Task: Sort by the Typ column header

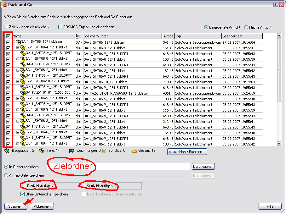Action: tap(198, 36)
